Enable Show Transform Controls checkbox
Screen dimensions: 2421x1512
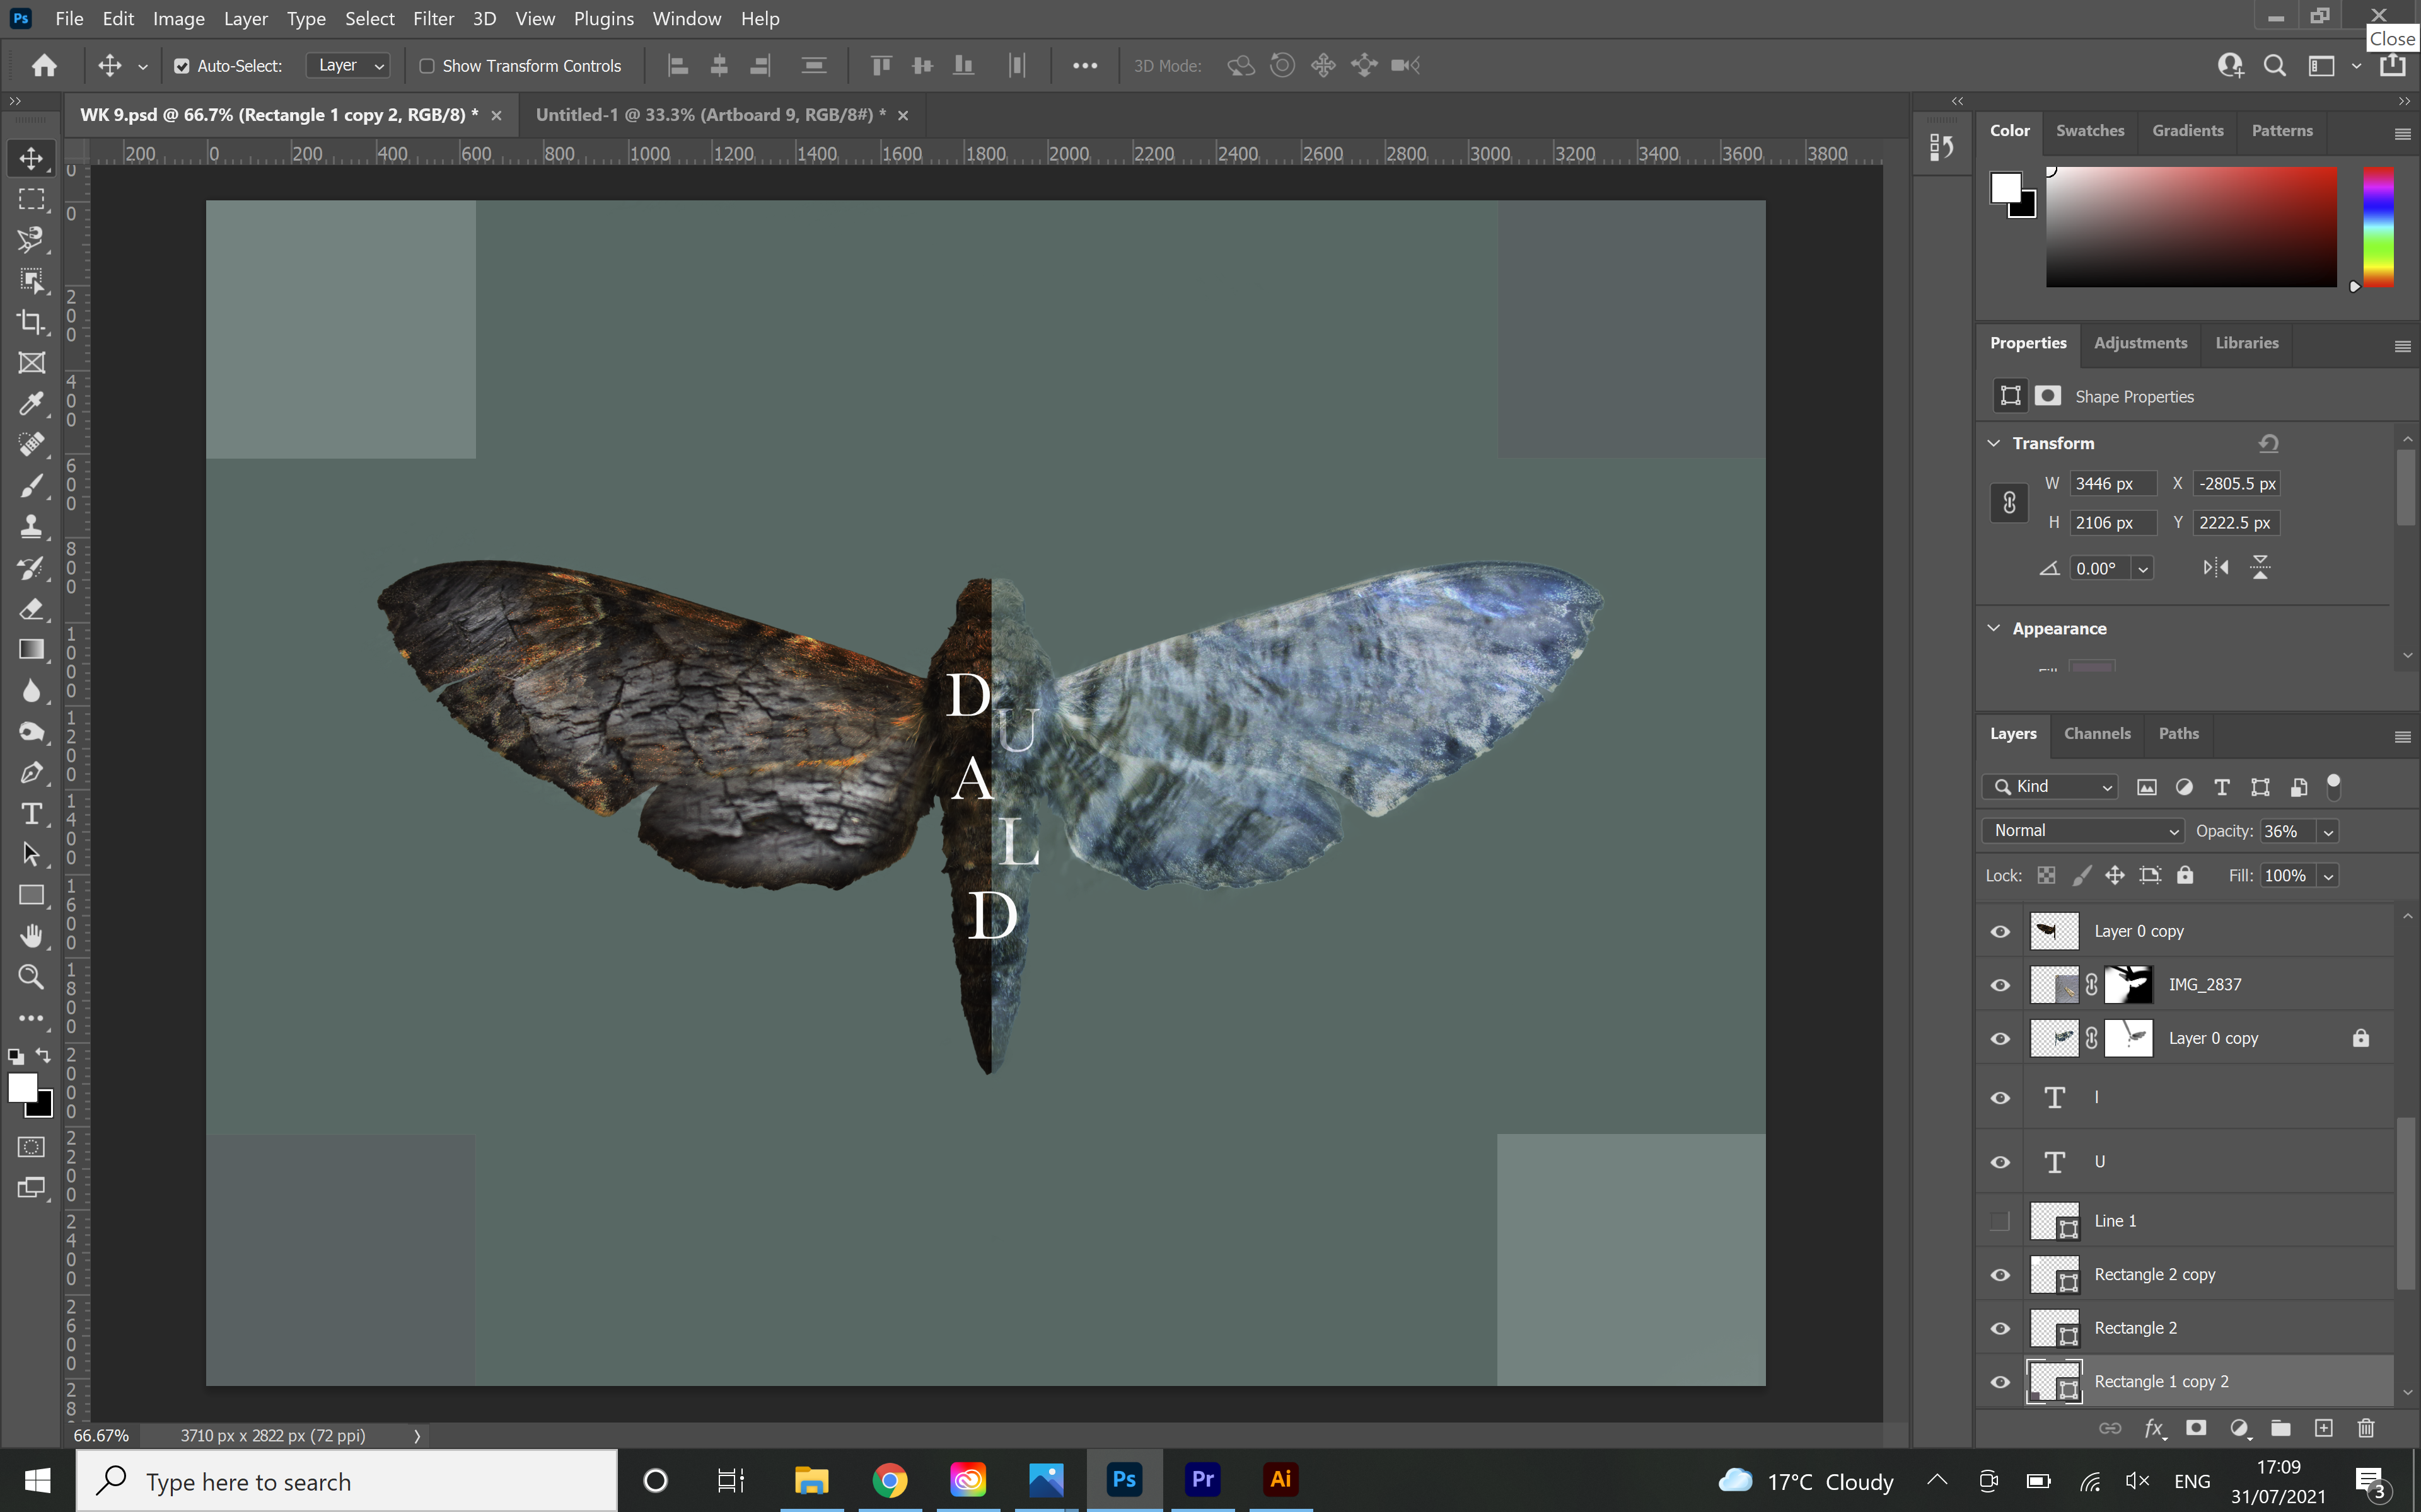427,66
